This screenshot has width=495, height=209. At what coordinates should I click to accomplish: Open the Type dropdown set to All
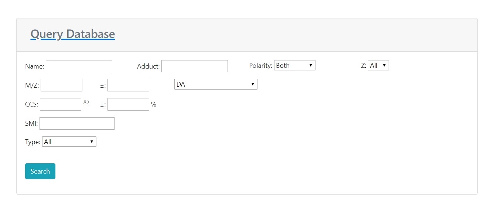coord(69,142)
